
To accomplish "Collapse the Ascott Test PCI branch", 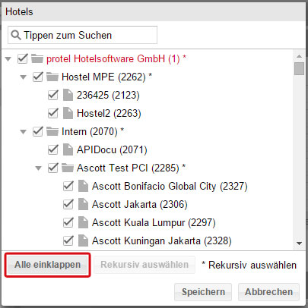I will pos(39,168).
